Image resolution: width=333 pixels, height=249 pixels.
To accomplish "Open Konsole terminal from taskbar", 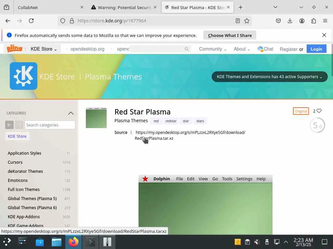I will click(x=90, y=242).
